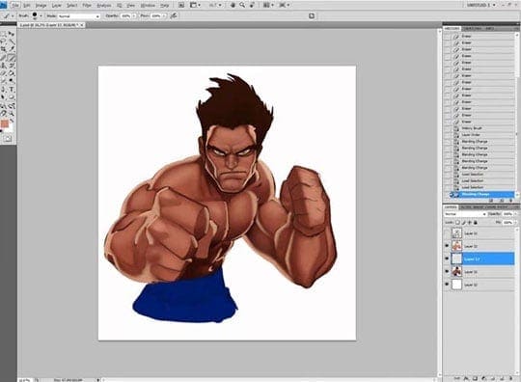Open the Layer menu
Screen dimensions: 521x382
pyautogui.click(x=57, y=5)
